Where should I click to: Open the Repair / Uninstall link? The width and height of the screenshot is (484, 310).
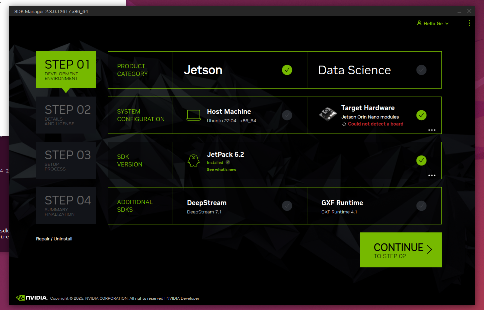54,239
